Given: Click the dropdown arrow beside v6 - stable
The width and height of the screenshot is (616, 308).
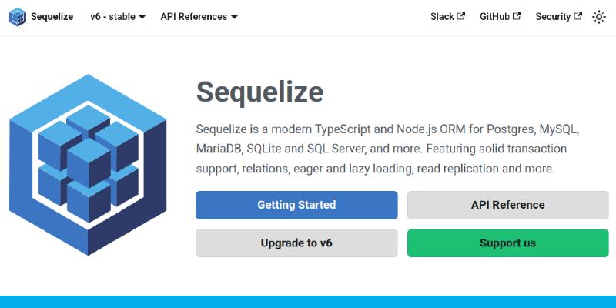Looking at the screenshot, I should 142,18.
